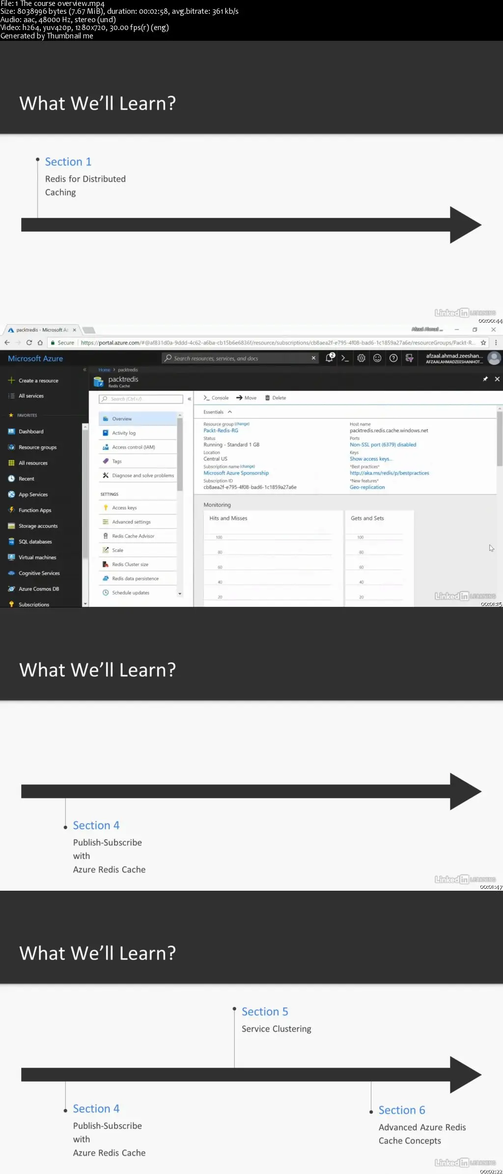Click the Delete toolbar button
The height and width of the screenshot is (1174, 503).
276,398
